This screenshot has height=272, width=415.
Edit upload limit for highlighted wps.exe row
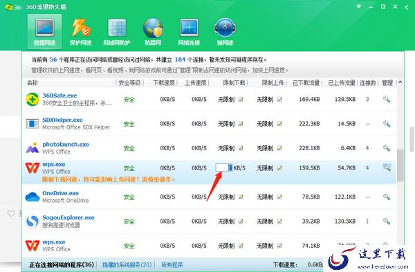(x=279, y=168)
